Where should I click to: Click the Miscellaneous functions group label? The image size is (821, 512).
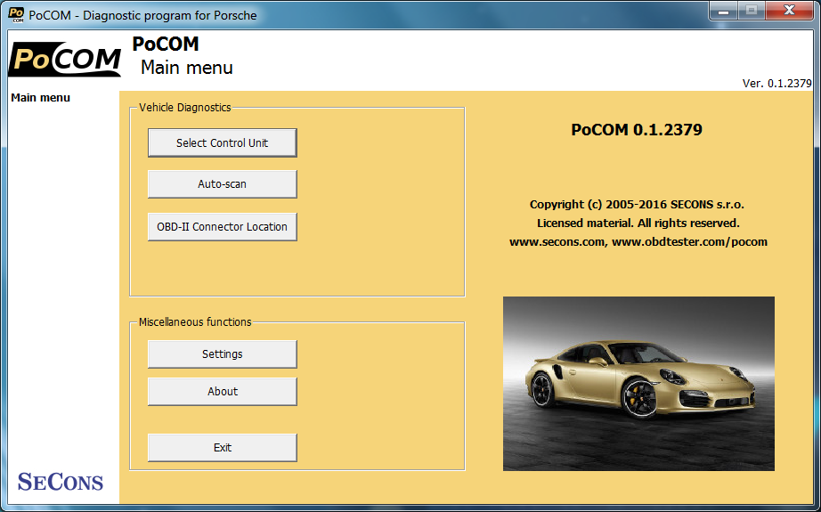(x=195, y=322)
